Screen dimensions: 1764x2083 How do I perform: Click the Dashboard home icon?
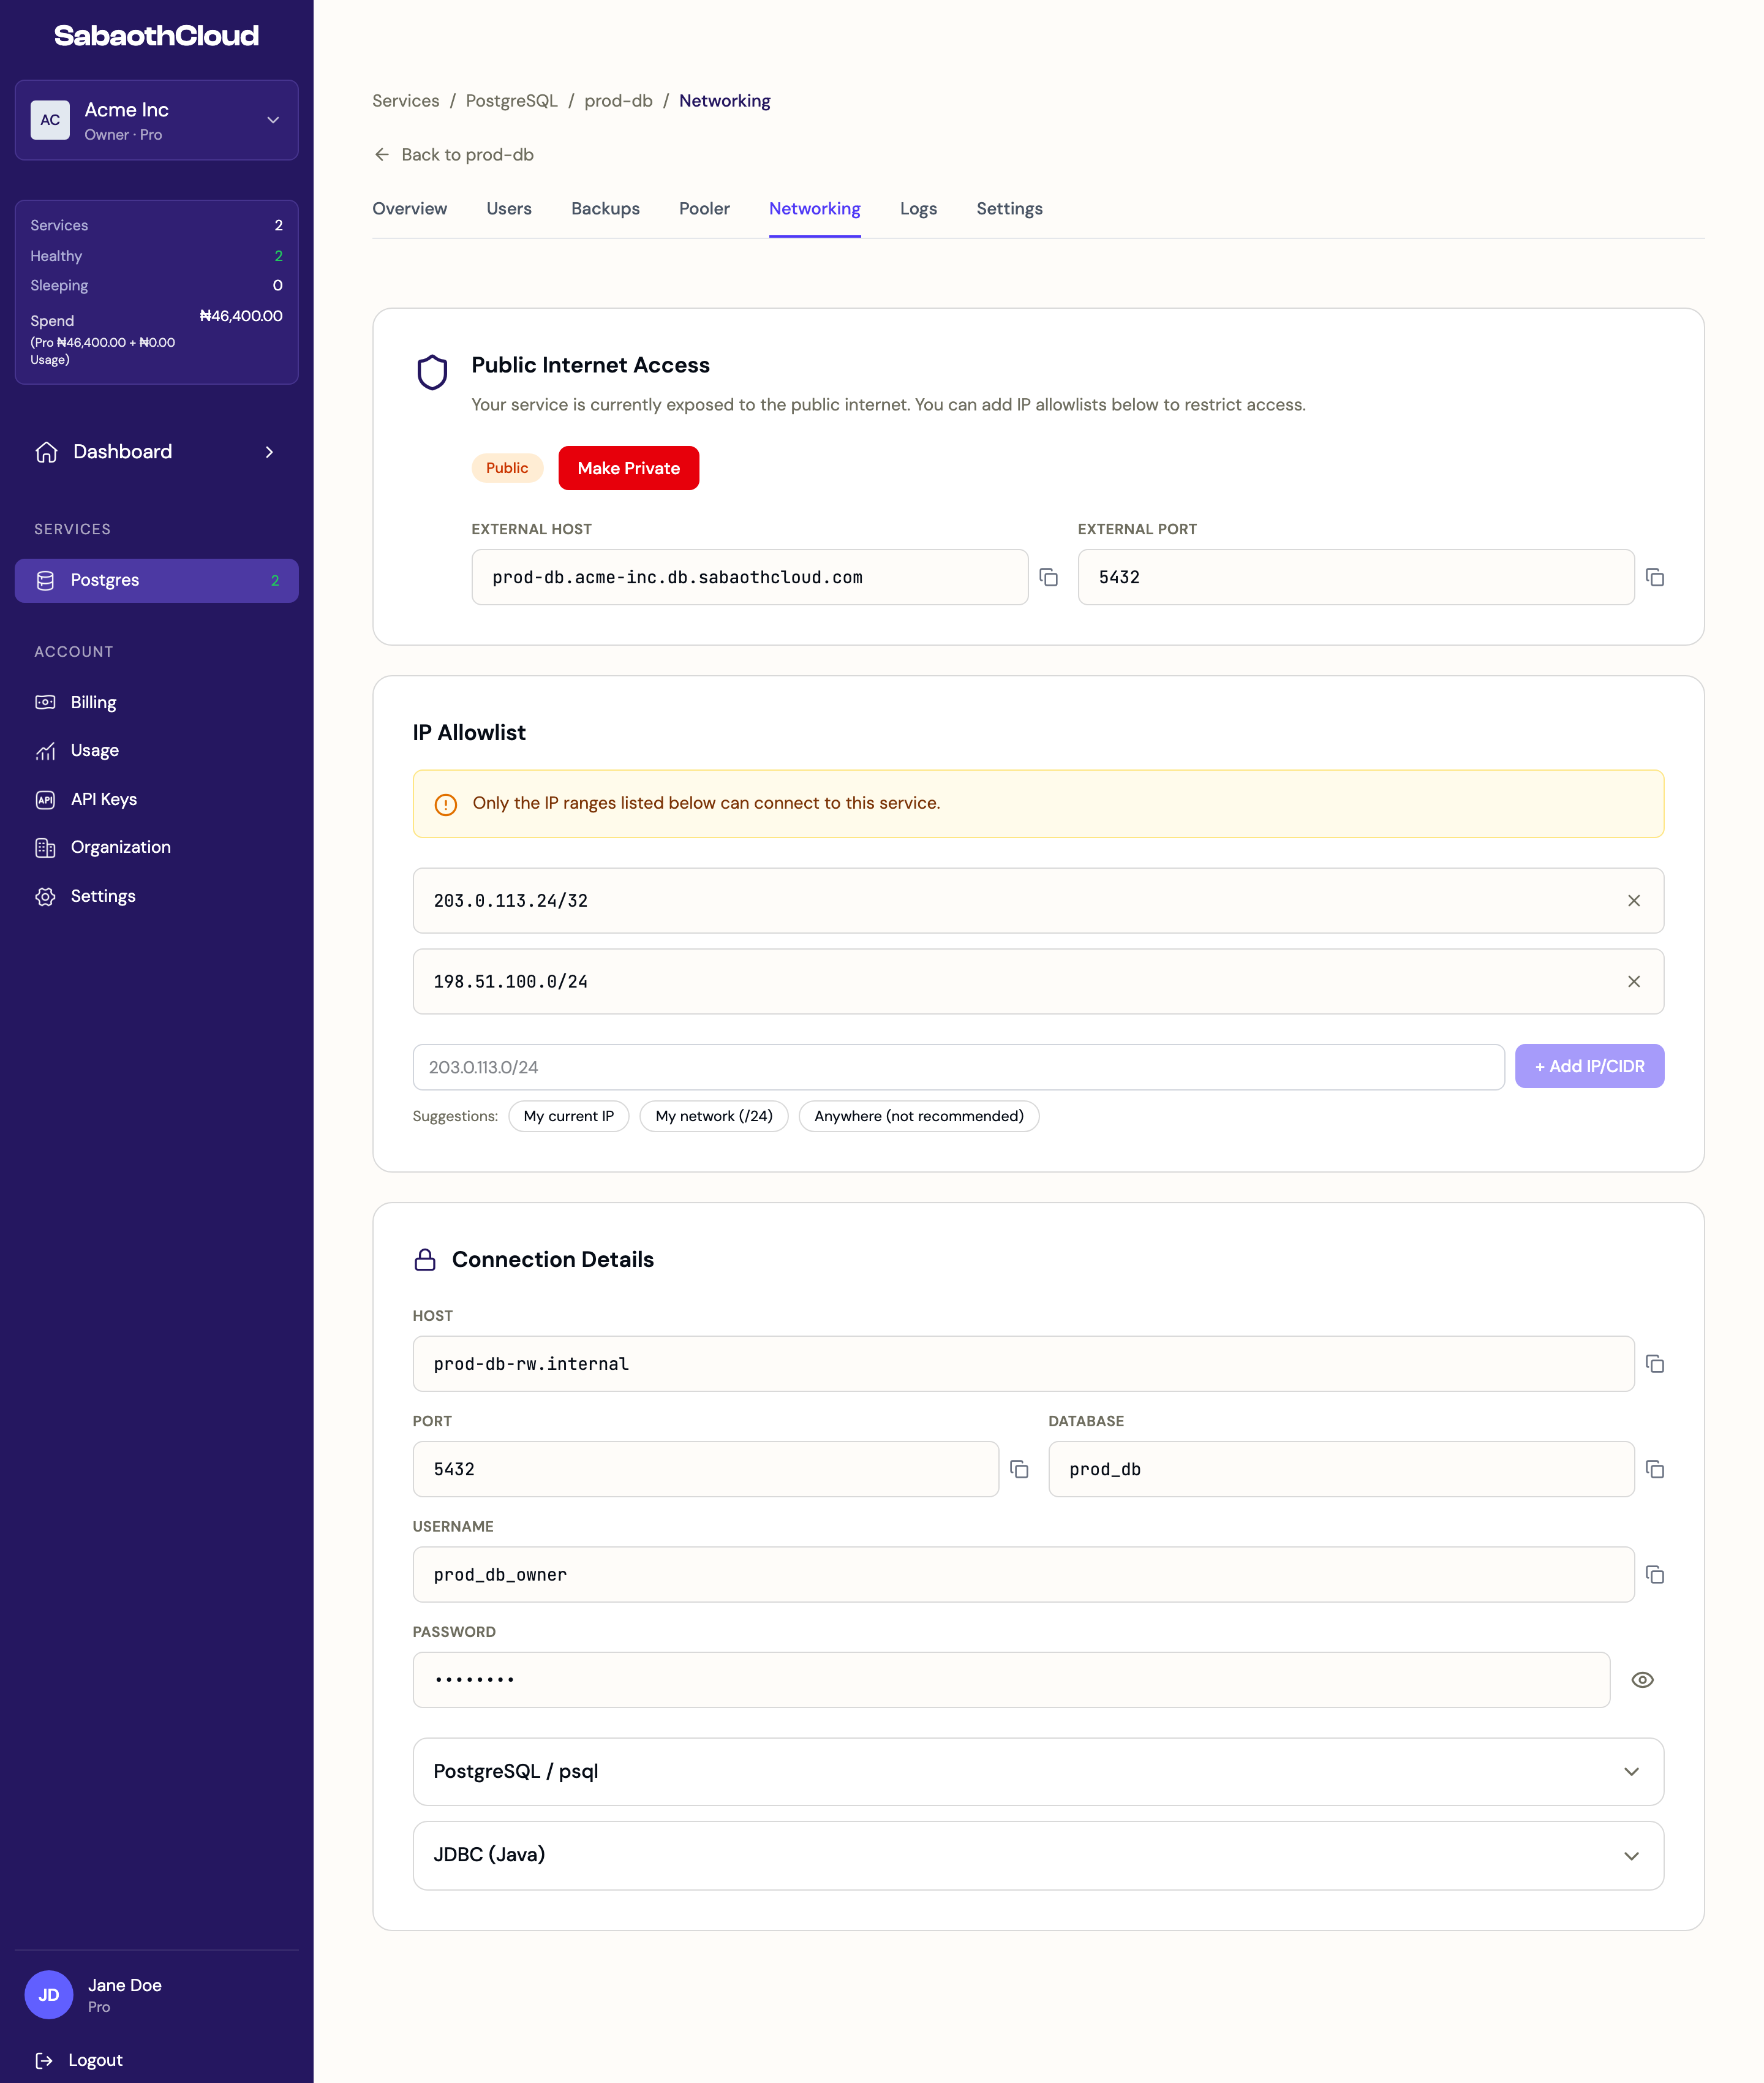(46, 452)
